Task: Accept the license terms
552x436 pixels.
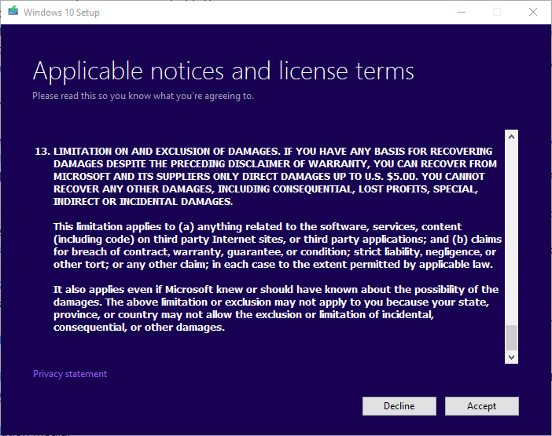Action: point(481,406)
